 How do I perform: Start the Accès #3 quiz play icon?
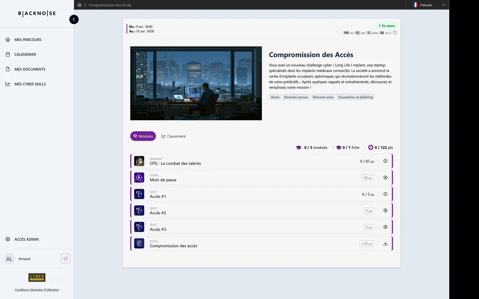coord(385,227)
